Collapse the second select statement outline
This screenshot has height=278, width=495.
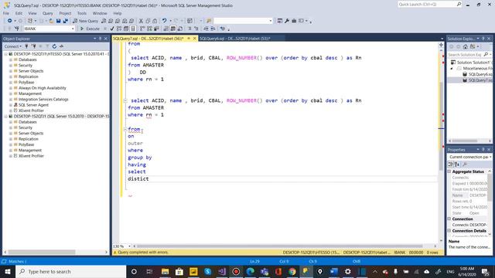[125, 100]
